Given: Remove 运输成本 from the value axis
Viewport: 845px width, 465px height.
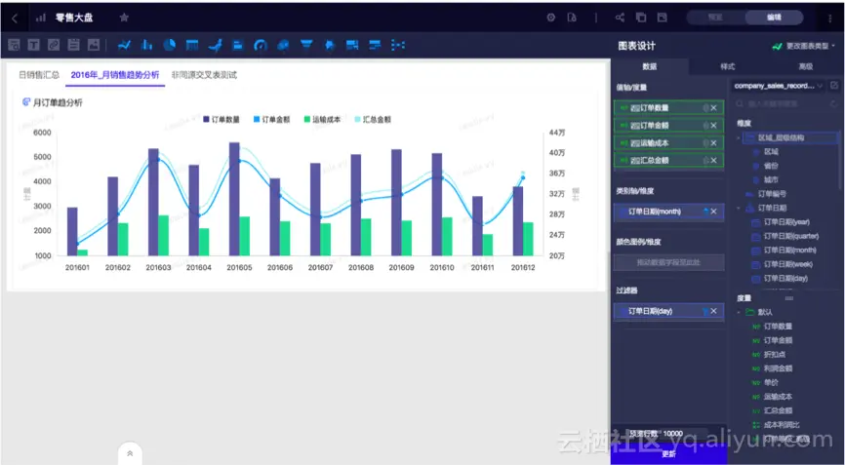Looking at the screenshot, I should 713,143.
